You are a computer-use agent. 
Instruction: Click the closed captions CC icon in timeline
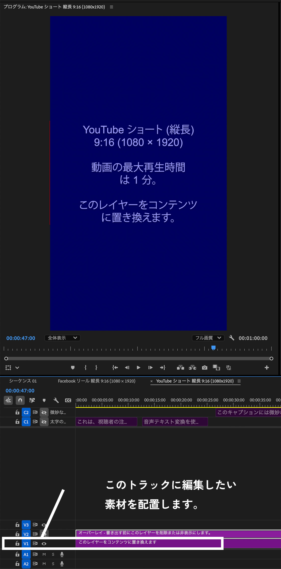[68, 400]
